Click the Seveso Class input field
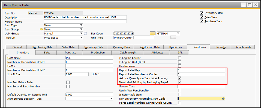This screenshot has width=261, height=108. click(x=201, y=86)
